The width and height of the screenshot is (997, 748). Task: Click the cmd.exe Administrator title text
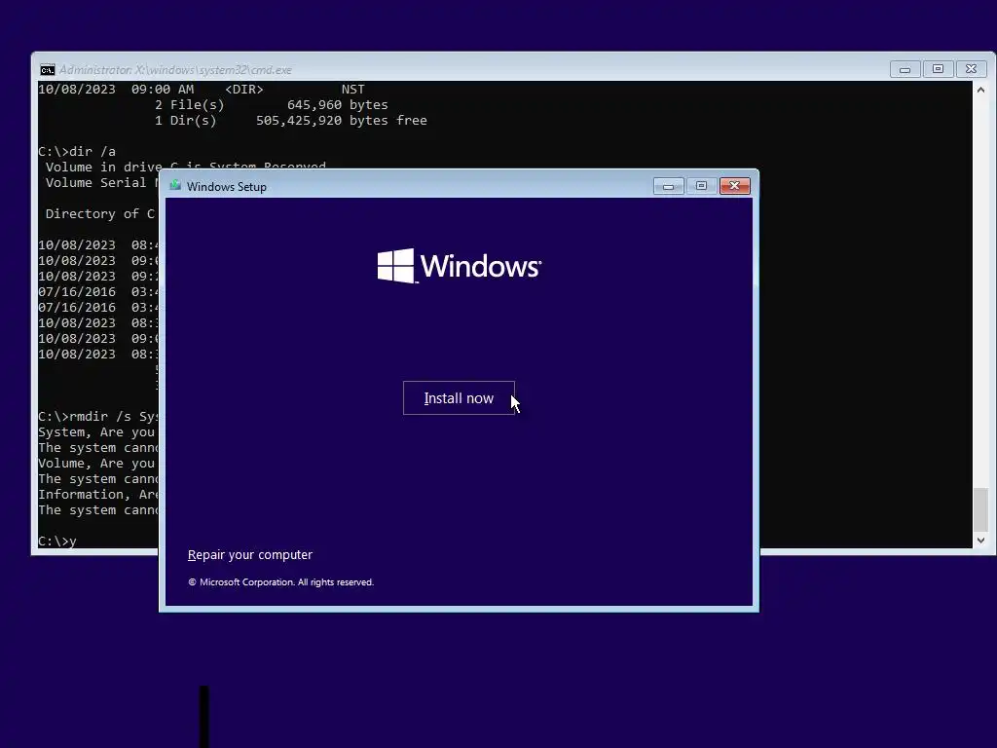point(175,70)
